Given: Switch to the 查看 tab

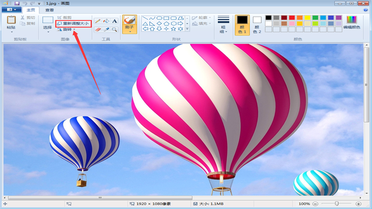Looking at the screenshot, I should pyautogui.click(x=49, y=10).
